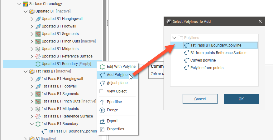Toggle the View Object checkbox
The image size is (273, 140).
(102, 91)
